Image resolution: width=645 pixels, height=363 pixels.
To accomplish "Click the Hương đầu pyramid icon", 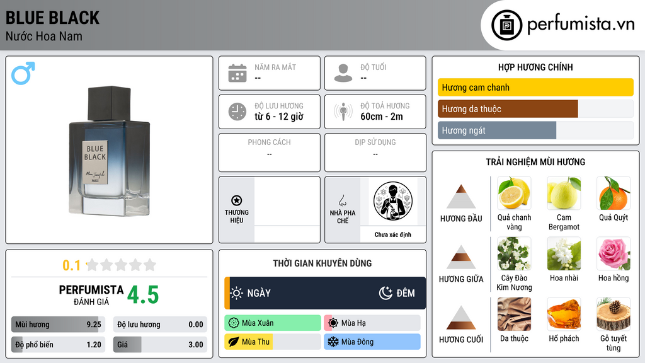I will [x=461, y=197].
